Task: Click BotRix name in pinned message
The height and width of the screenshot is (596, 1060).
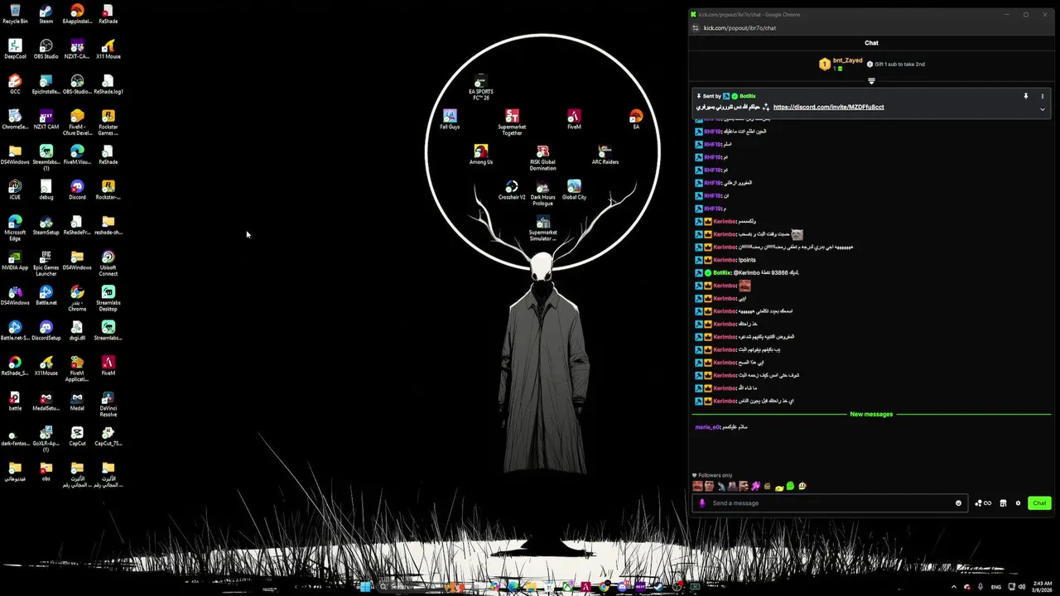Action: 747,96
